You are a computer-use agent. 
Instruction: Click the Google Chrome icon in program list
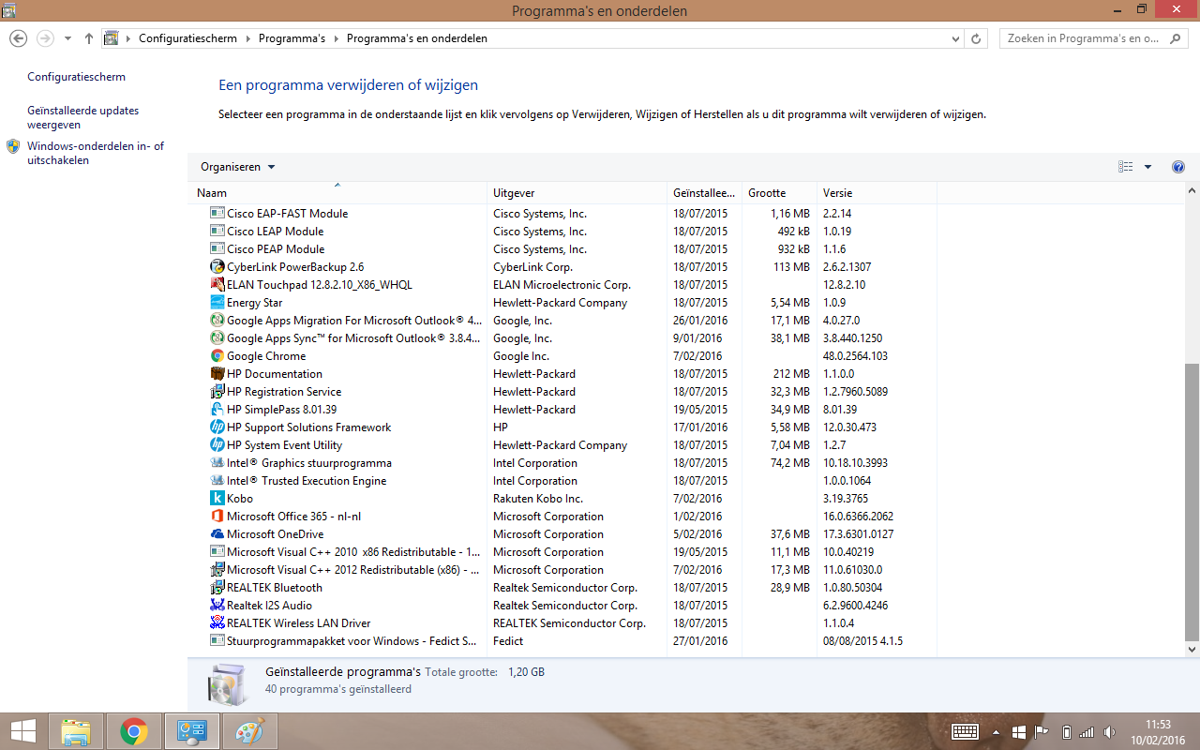point(217,356)
